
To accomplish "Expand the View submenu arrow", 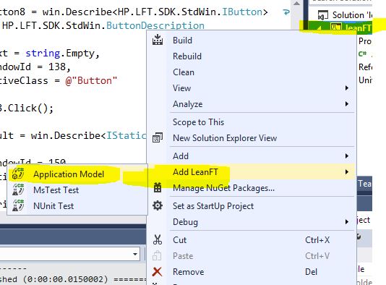I will [x=347, y=88].
